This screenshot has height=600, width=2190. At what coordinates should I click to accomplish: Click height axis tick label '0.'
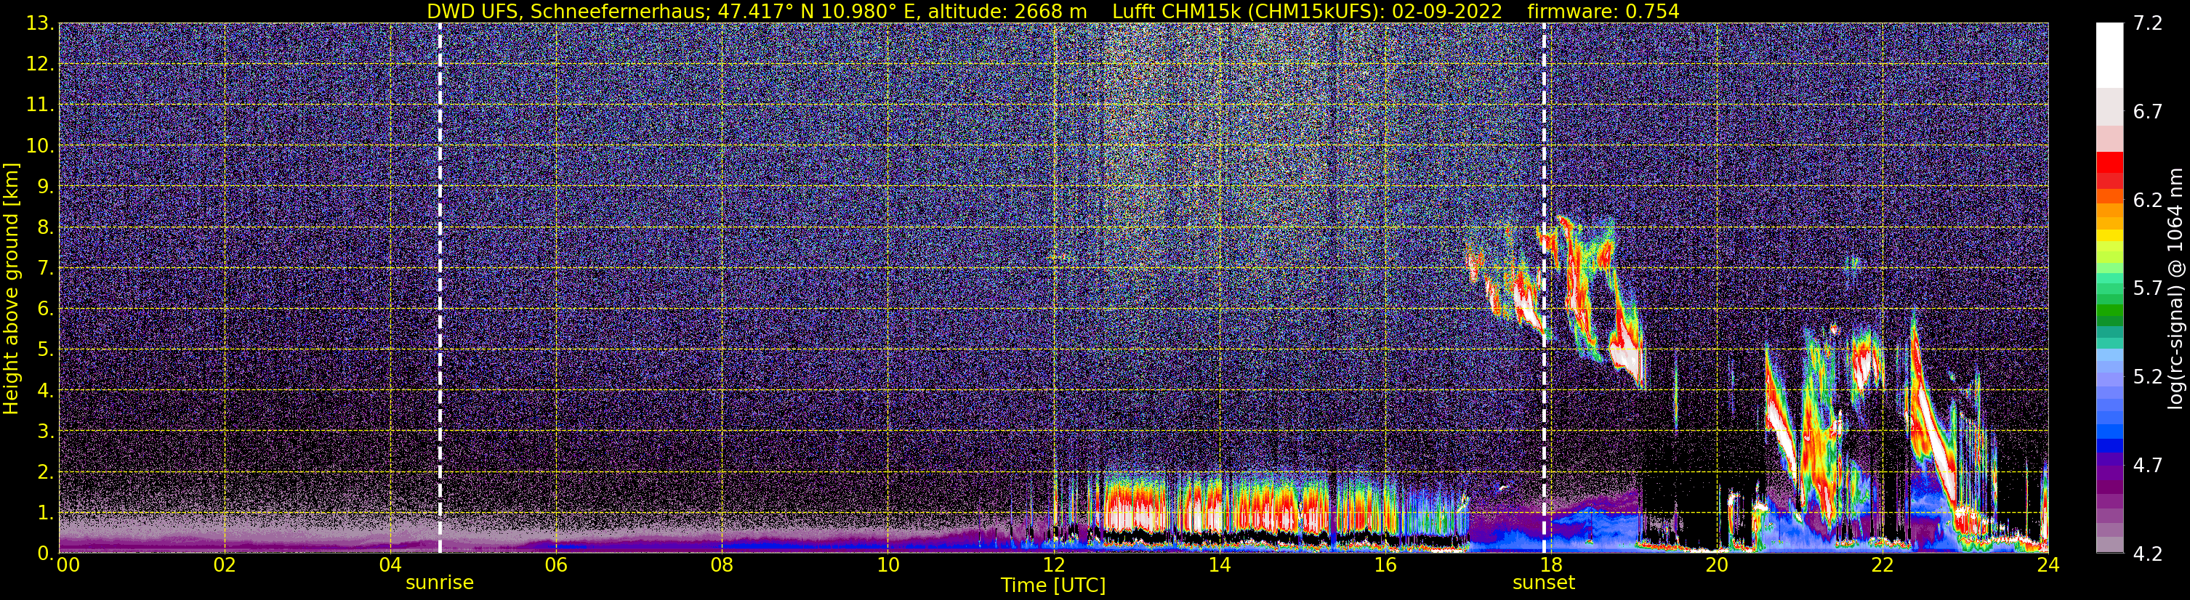[45, 554]
